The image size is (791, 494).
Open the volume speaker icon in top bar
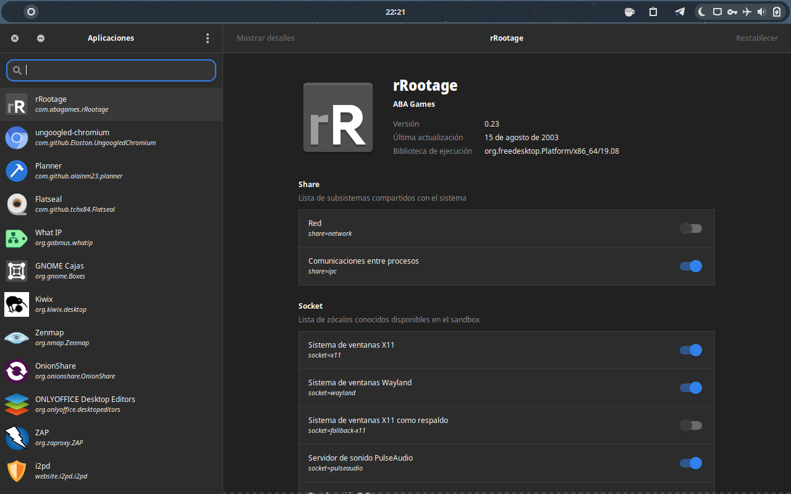coord(761,12)
